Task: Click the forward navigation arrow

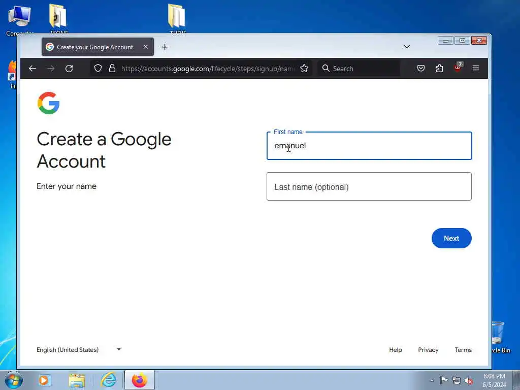Action: [x=51, y=69]
